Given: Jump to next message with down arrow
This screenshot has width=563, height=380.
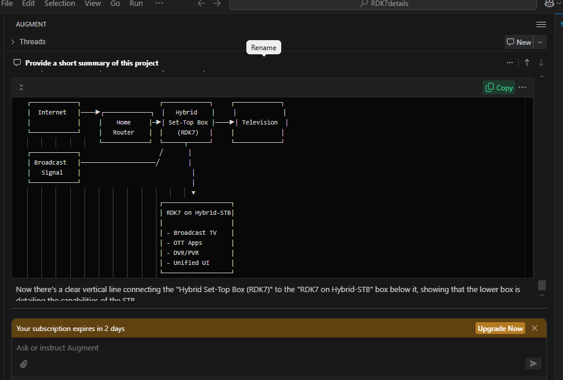Looking at the screenshot, I should click(x=541, y=63).
